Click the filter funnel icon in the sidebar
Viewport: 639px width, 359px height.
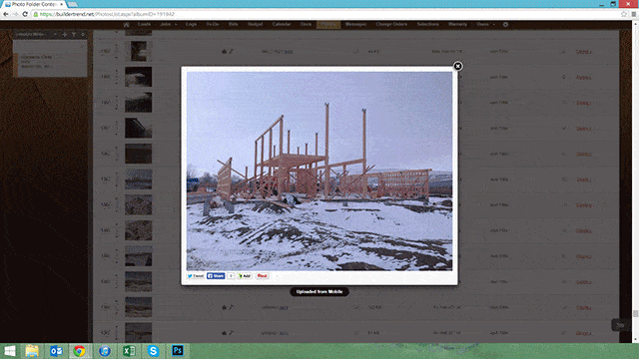pyautogui.click(x=74, y=35)
